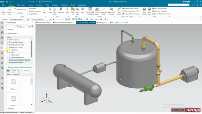Select the Wind Catcher tool
This screenshot has width=202, height=114.
point(144,11)
